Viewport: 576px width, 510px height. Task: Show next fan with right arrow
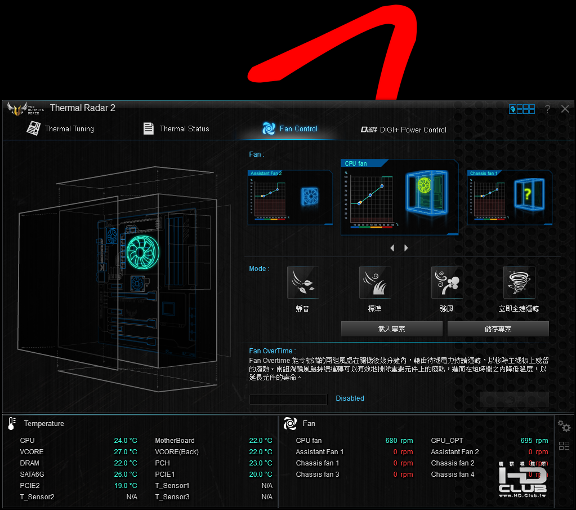point(406,248)
